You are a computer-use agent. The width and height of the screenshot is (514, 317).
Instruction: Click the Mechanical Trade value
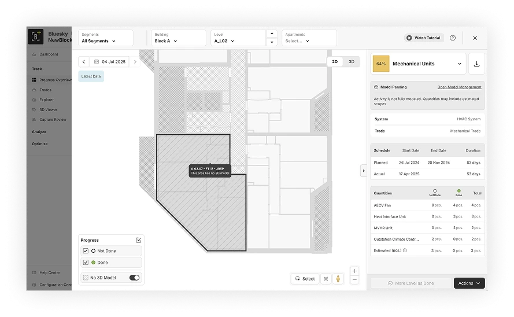click(x=465, y=131)
